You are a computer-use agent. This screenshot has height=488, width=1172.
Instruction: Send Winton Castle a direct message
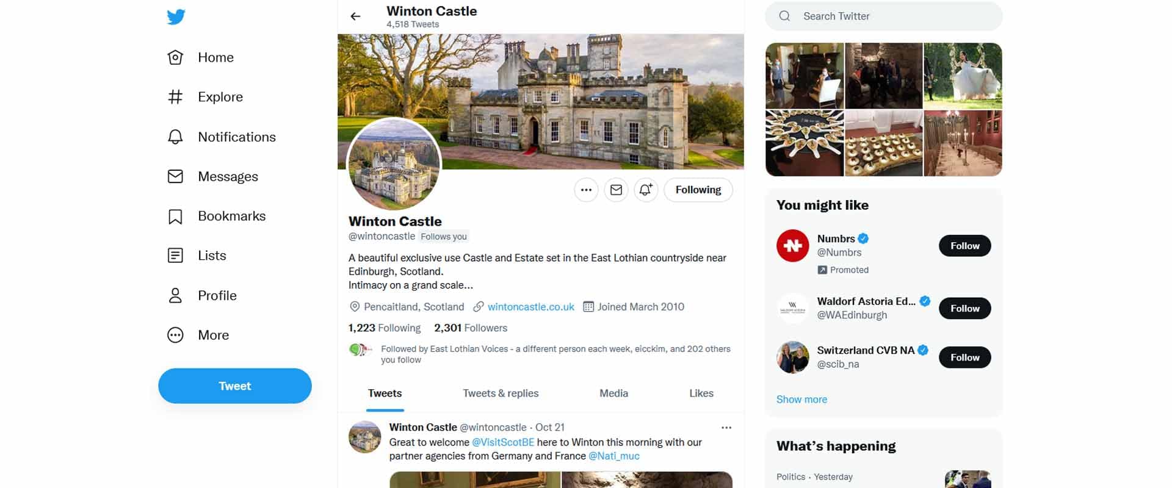click(616, 190)
